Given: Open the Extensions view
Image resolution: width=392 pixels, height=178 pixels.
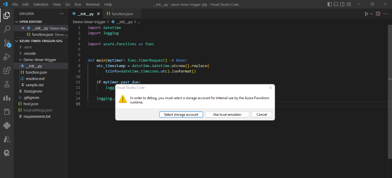Looking at the screenshot, I should click(x=7, y=70).
